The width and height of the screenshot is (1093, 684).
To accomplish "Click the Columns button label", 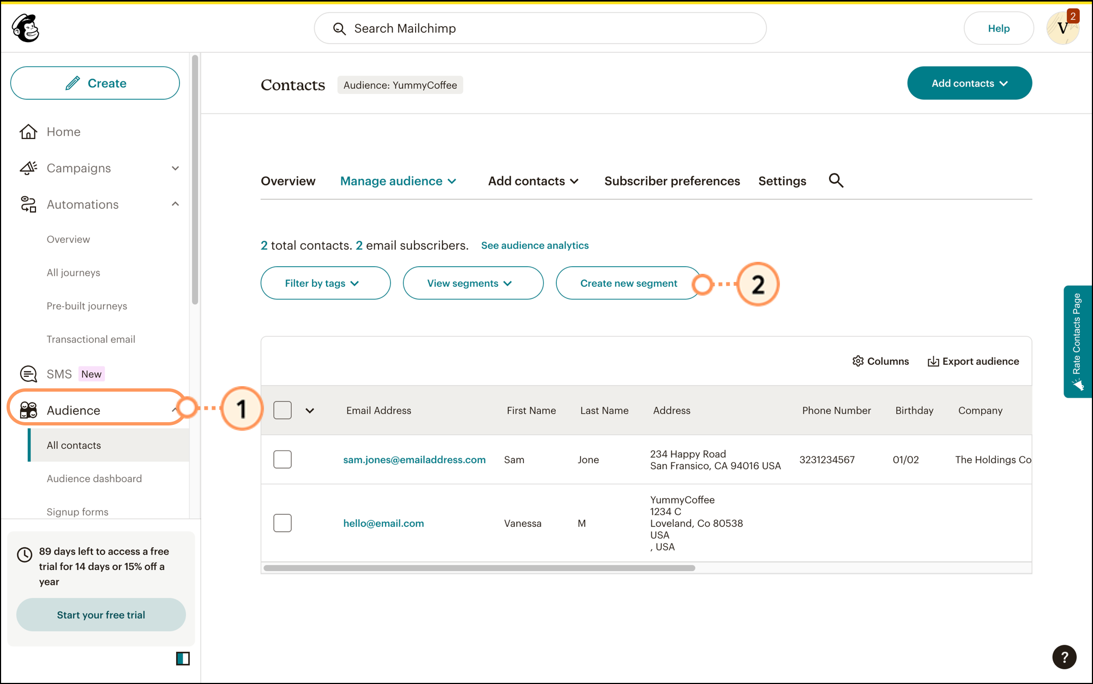I will 888,361.
